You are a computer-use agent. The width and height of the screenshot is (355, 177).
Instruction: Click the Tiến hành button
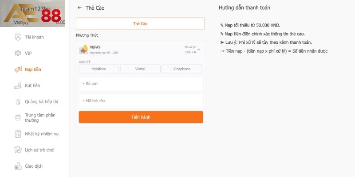pos(141,117)
